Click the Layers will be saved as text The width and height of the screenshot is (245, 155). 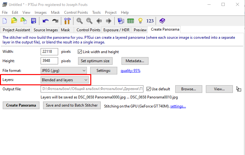[109, 97]
